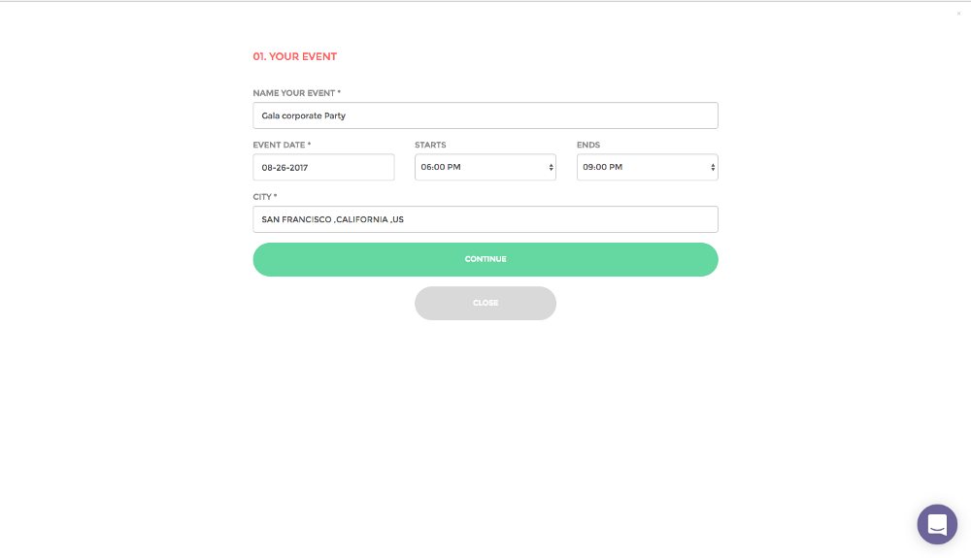
Task: Open the Starts dropdown showing 06:00 PM
Action: [485, 167]
